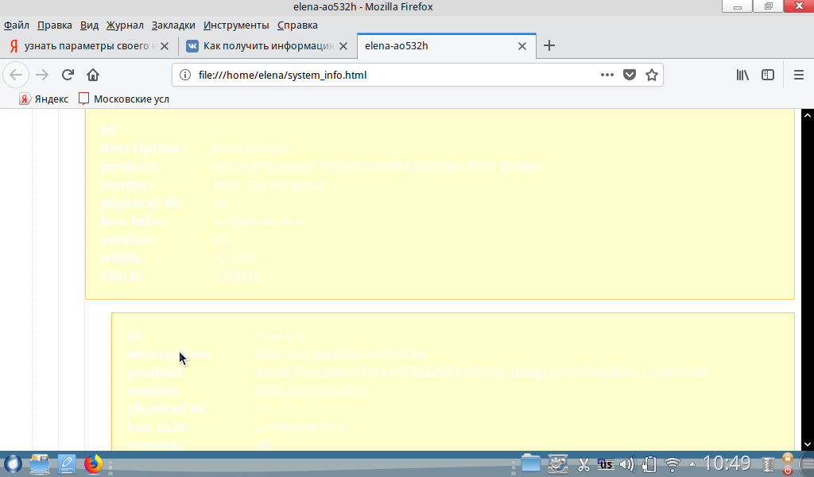Open the taskbar application launcher menu

[x=13, y=464]
